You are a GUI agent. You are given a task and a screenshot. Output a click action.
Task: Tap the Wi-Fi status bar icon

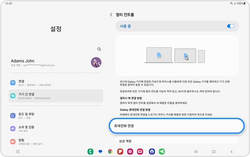point(231,3)
